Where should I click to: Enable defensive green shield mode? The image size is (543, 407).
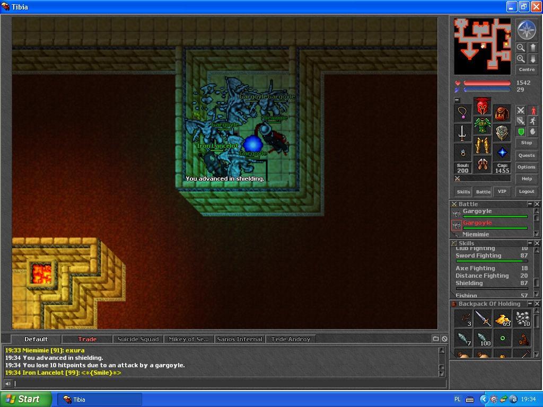(521, 131)
